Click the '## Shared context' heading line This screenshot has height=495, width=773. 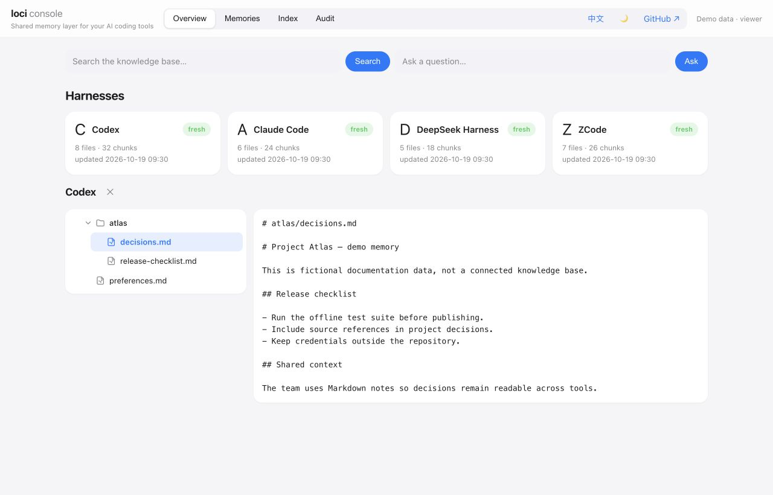[302, 365]
